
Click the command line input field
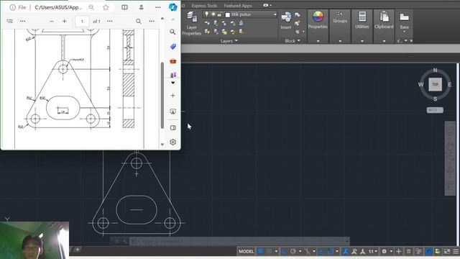(239, 242)
